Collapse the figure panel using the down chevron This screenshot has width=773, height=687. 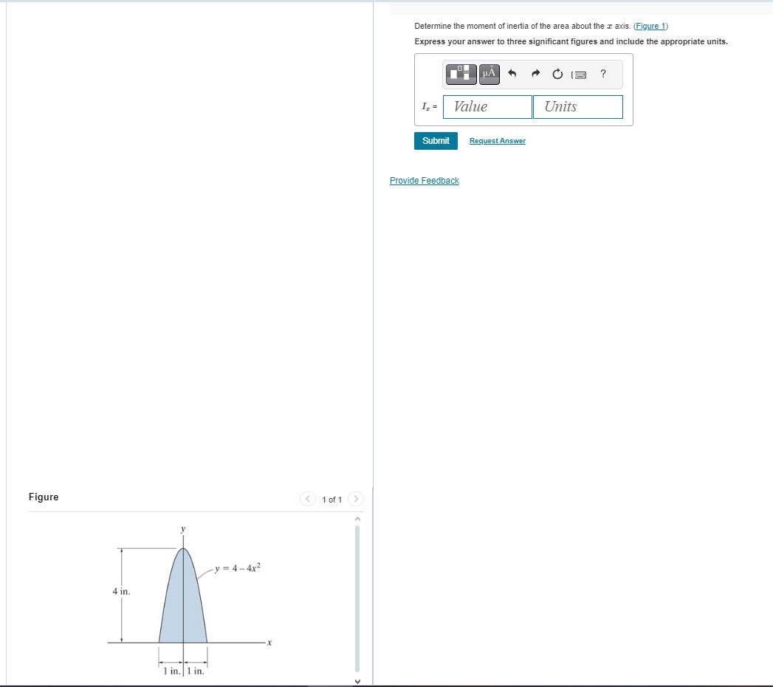point(357,680)
